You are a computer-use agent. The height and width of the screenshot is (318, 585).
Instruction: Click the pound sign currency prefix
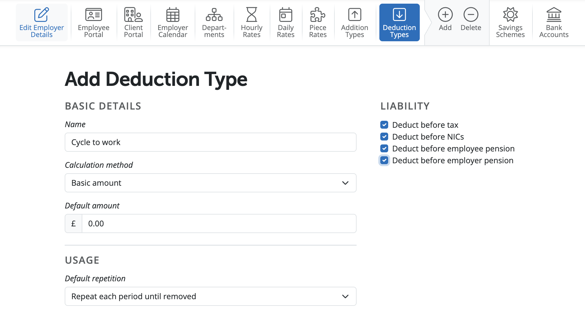point(74,224)
